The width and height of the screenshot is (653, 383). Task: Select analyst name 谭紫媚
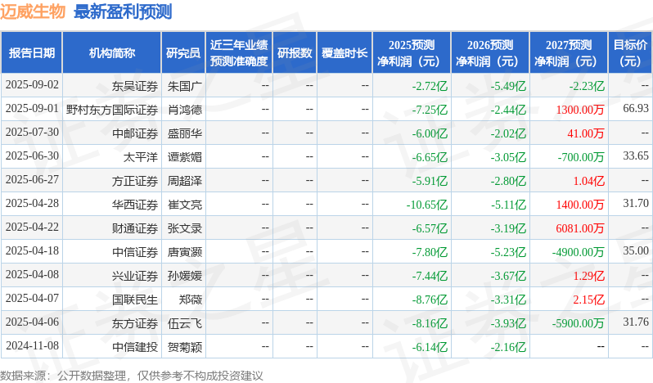pyautogui.click(x=184, y=157)
